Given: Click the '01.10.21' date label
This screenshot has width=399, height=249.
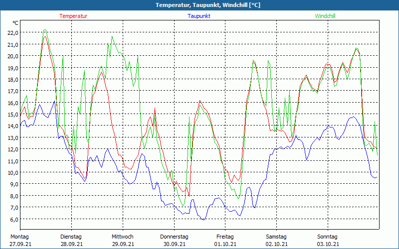Looking at the screenshot, I should pos(225,244).
